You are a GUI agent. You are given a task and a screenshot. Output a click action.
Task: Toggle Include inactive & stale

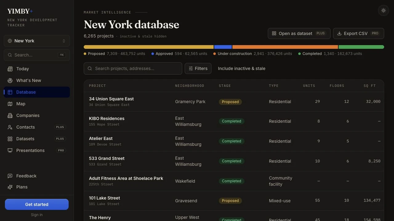pyautogui.click(x=242, y=68)
